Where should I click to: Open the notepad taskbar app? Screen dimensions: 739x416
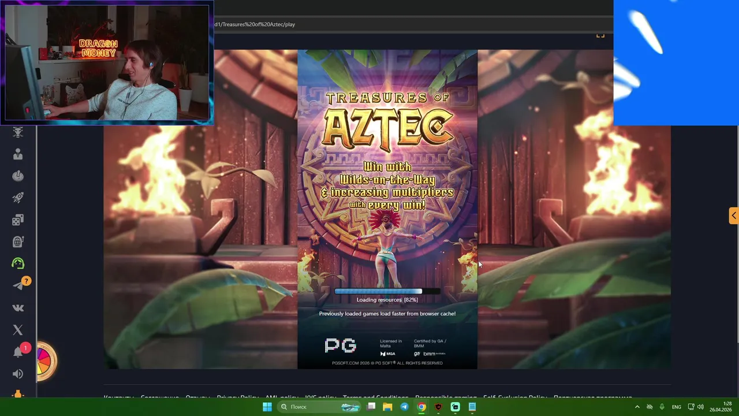[472, 407]
